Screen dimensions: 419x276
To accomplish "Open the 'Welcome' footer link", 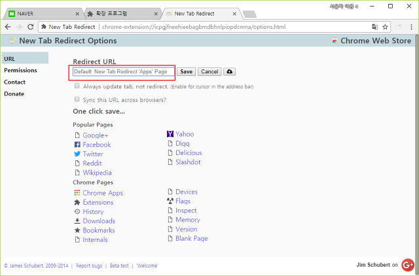I will click(x=147, y=266).
